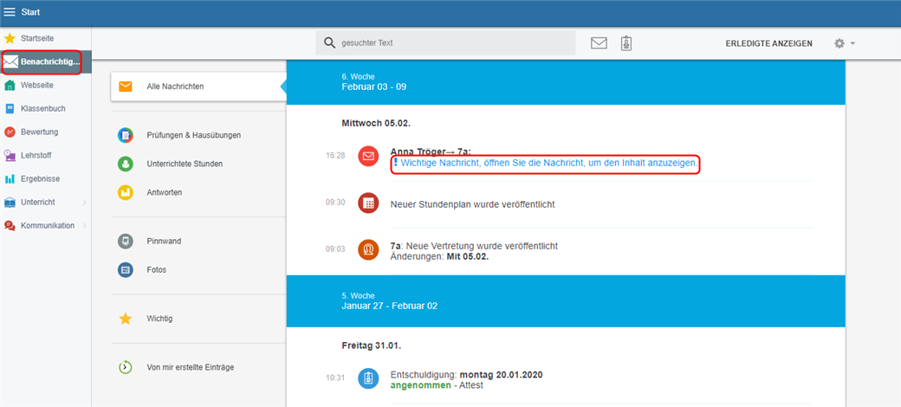The height and width of the screenshot is (407, 901).
Task: Click the Freitag 31.01. date heading
Action: pos(371,346)
